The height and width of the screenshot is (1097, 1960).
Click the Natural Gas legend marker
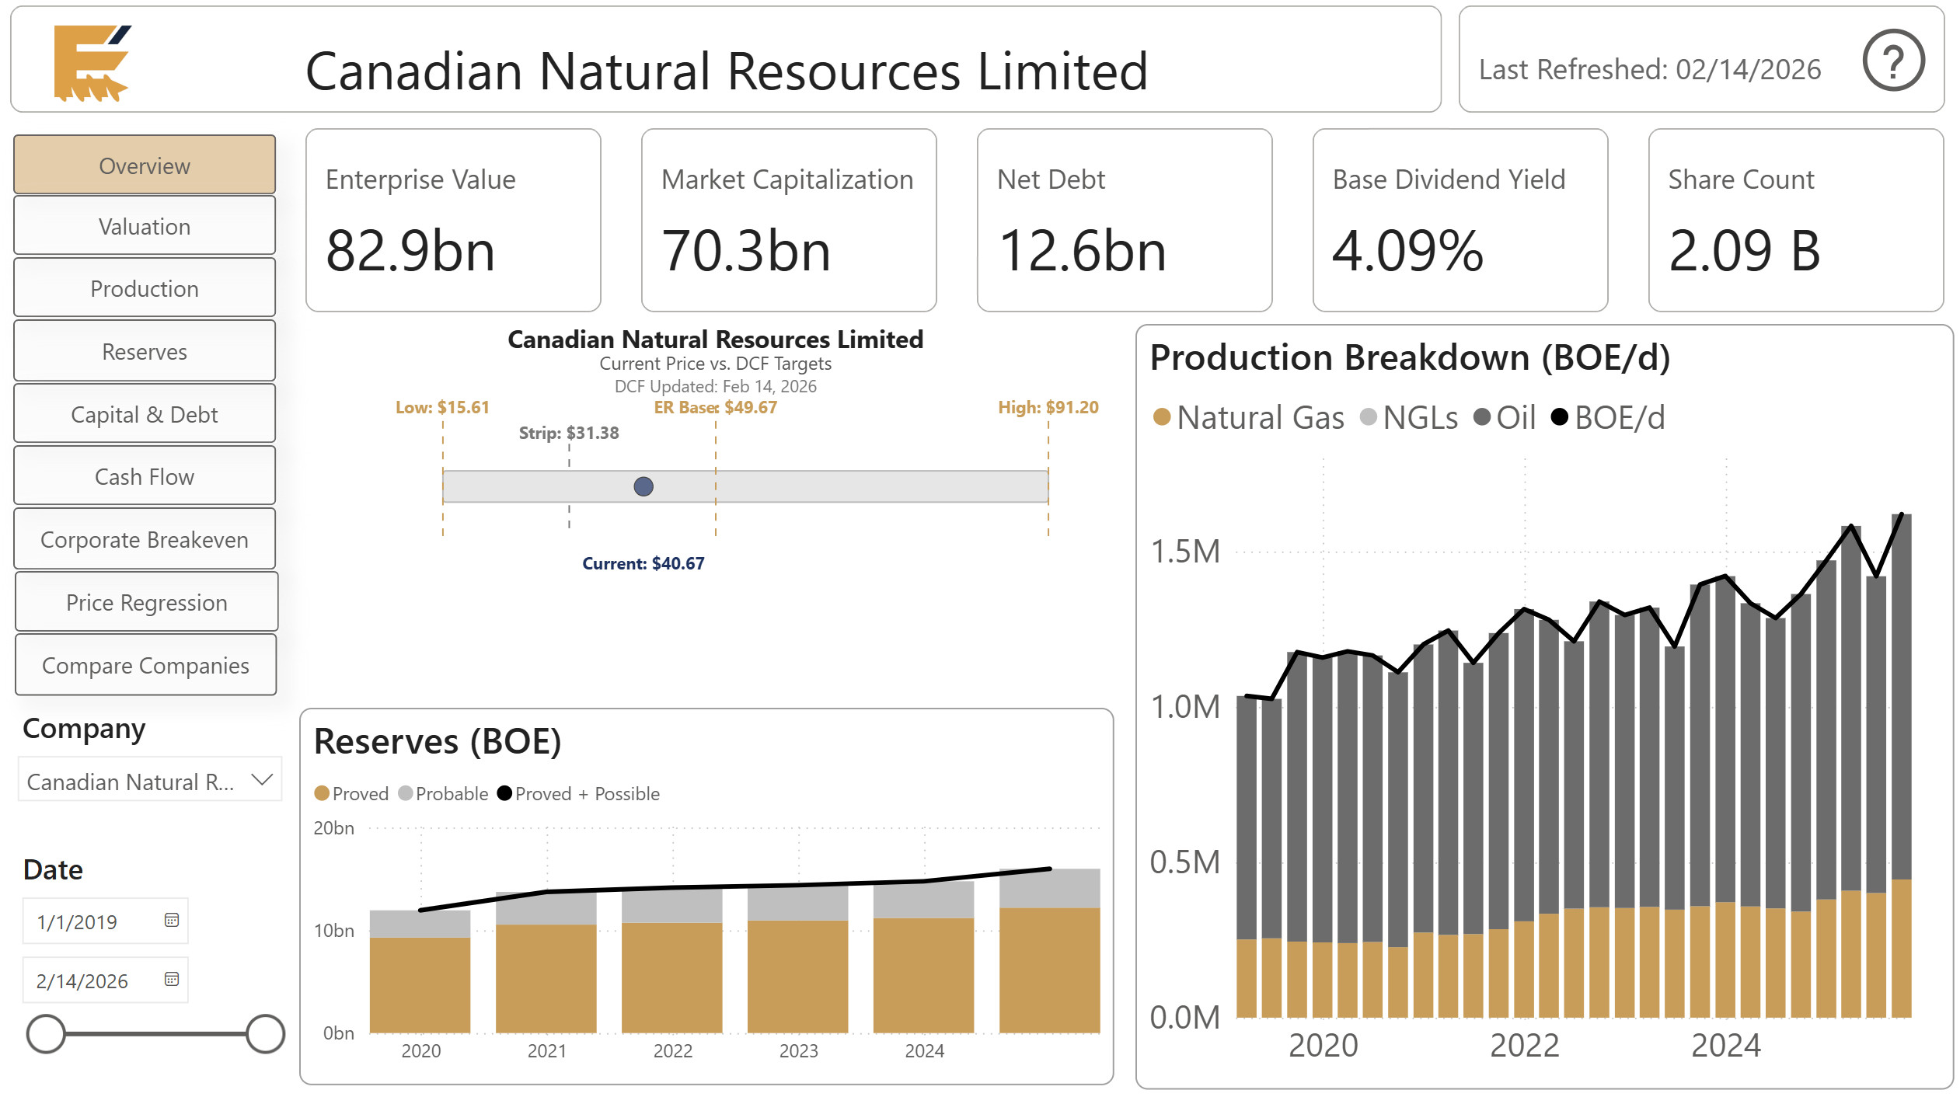(1162, 417)
